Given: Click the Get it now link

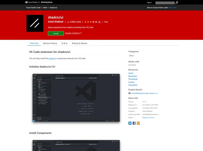Looking at the screenshot, I should pyautogui.click(x=173, y=8).
